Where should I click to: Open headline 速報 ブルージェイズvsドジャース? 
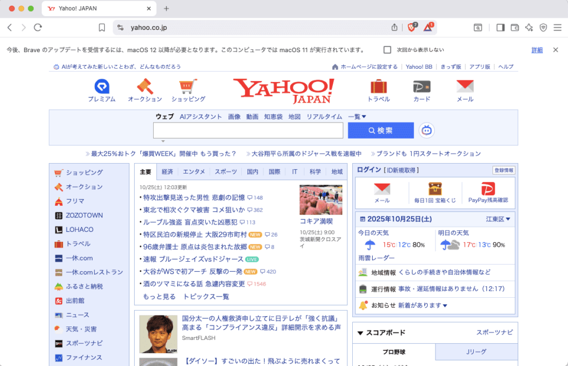193,259
